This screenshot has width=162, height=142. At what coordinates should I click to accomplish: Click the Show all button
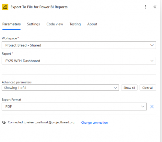tap(129, 88)
